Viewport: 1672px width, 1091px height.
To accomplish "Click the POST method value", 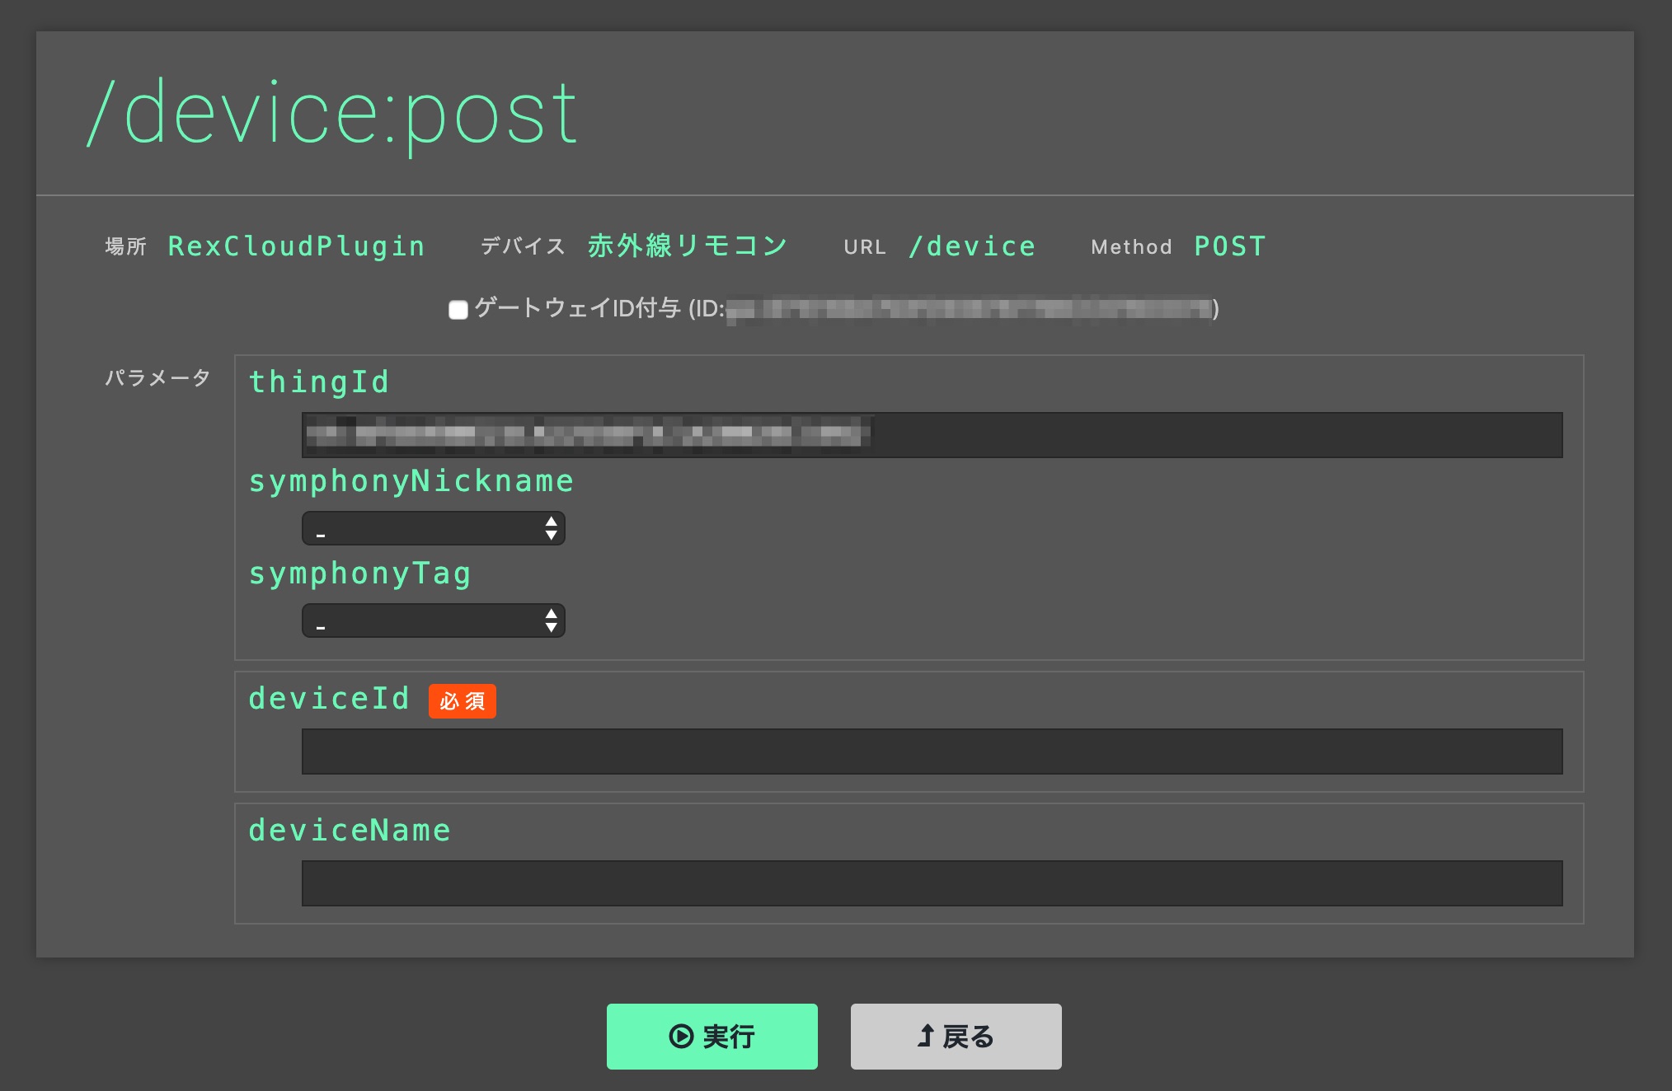I will [1230, 246].
